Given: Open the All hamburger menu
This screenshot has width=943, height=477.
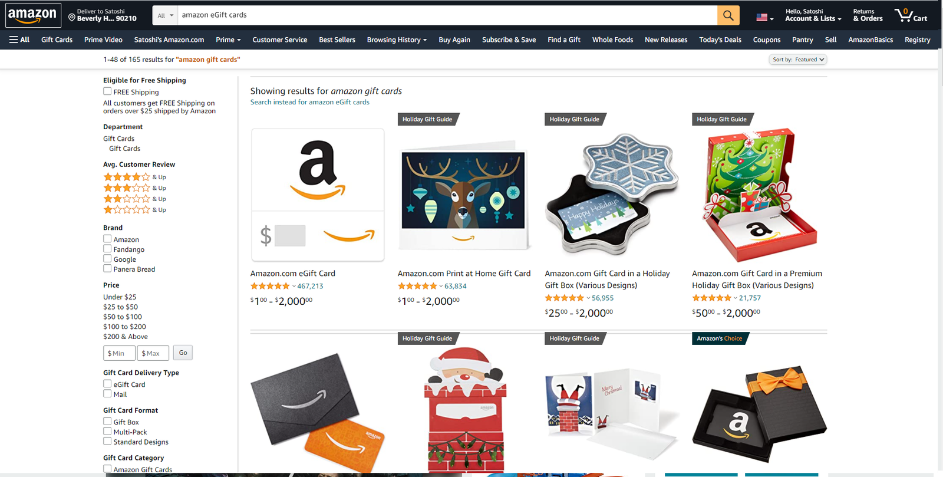Looking at the screenshot, I should click(19, 40).
